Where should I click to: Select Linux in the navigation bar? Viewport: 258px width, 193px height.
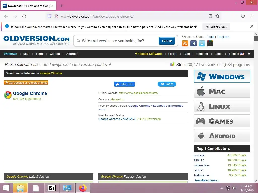pyautogui.click(x=40, y=54)
